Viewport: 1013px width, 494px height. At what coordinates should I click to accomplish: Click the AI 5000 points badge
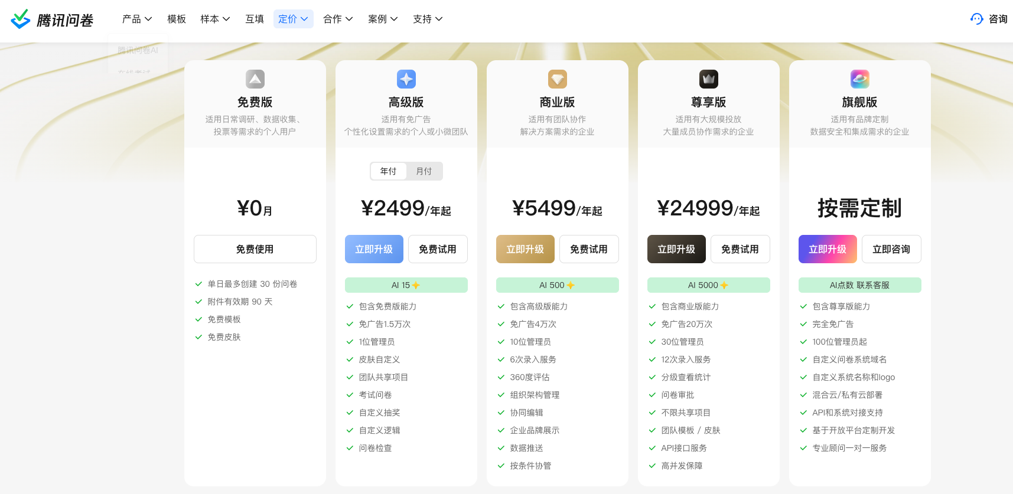click(x=708, y=285)
